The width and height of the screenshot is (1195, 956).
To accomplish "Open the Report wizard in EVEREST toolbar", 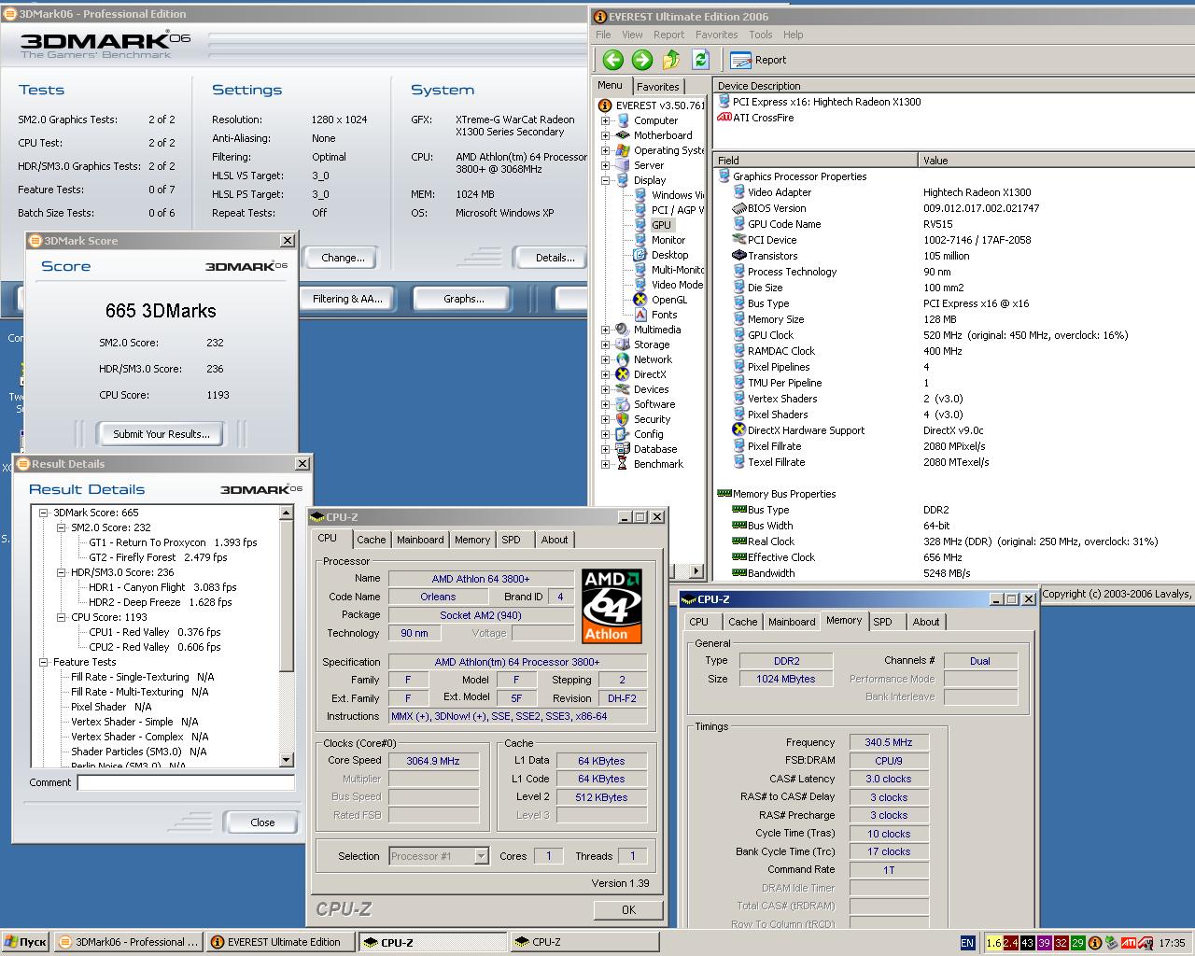I will pyautogui.click(x=758, y=60).
